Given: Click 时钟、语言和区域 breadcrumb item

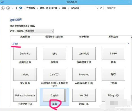Looking at the screenshot, I should pos(48,8).
